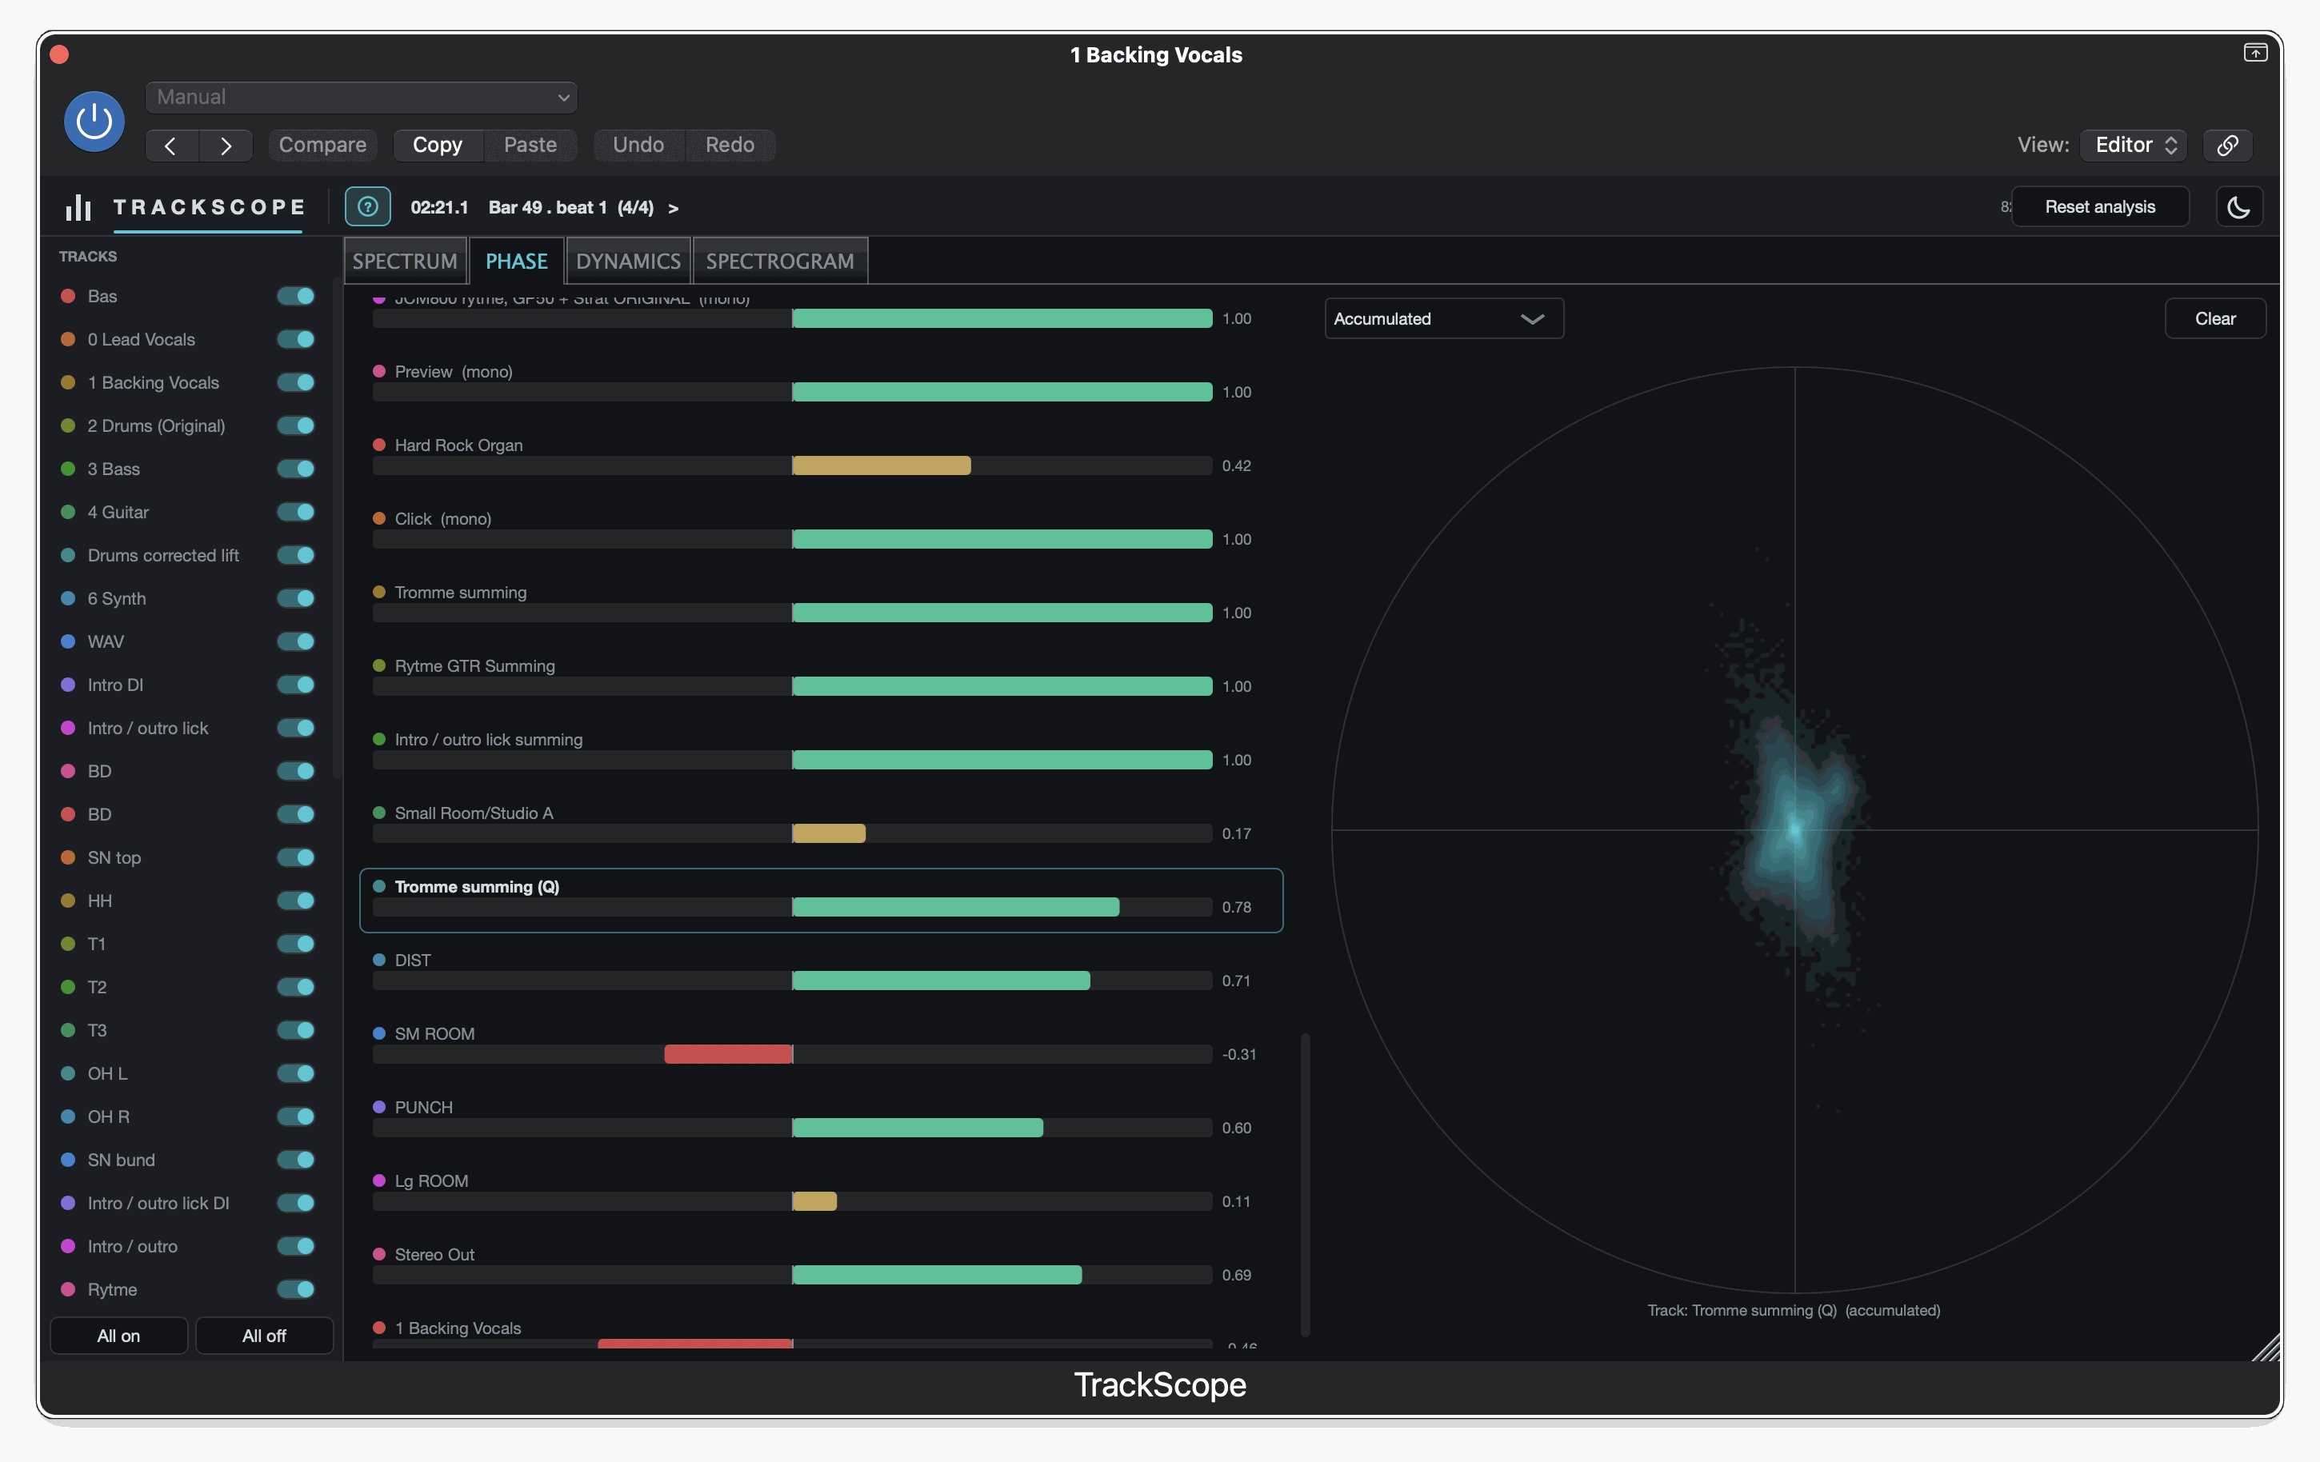Click the TrackScope bars logo icon
Image resolution: width=2320 pixels, height=1462 pixels.
pos(79,207)
